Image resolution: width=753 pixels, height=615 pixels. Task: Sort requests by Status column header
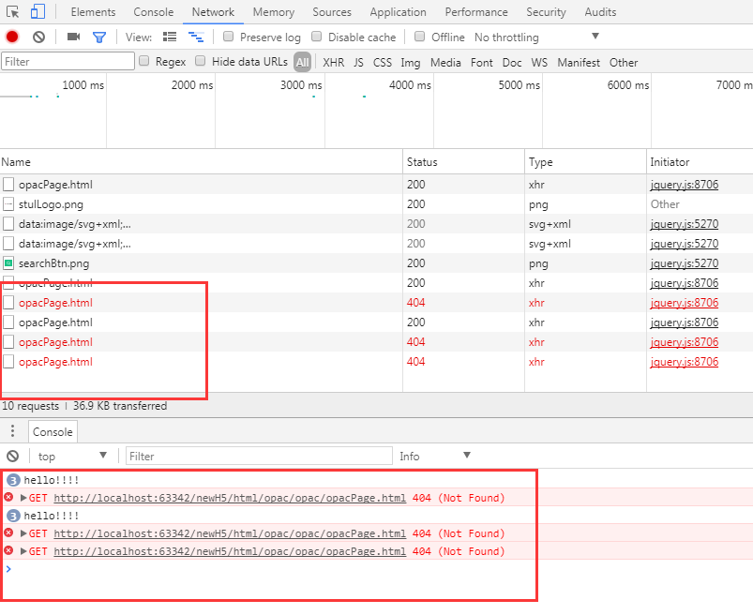(x=463, y=162)
